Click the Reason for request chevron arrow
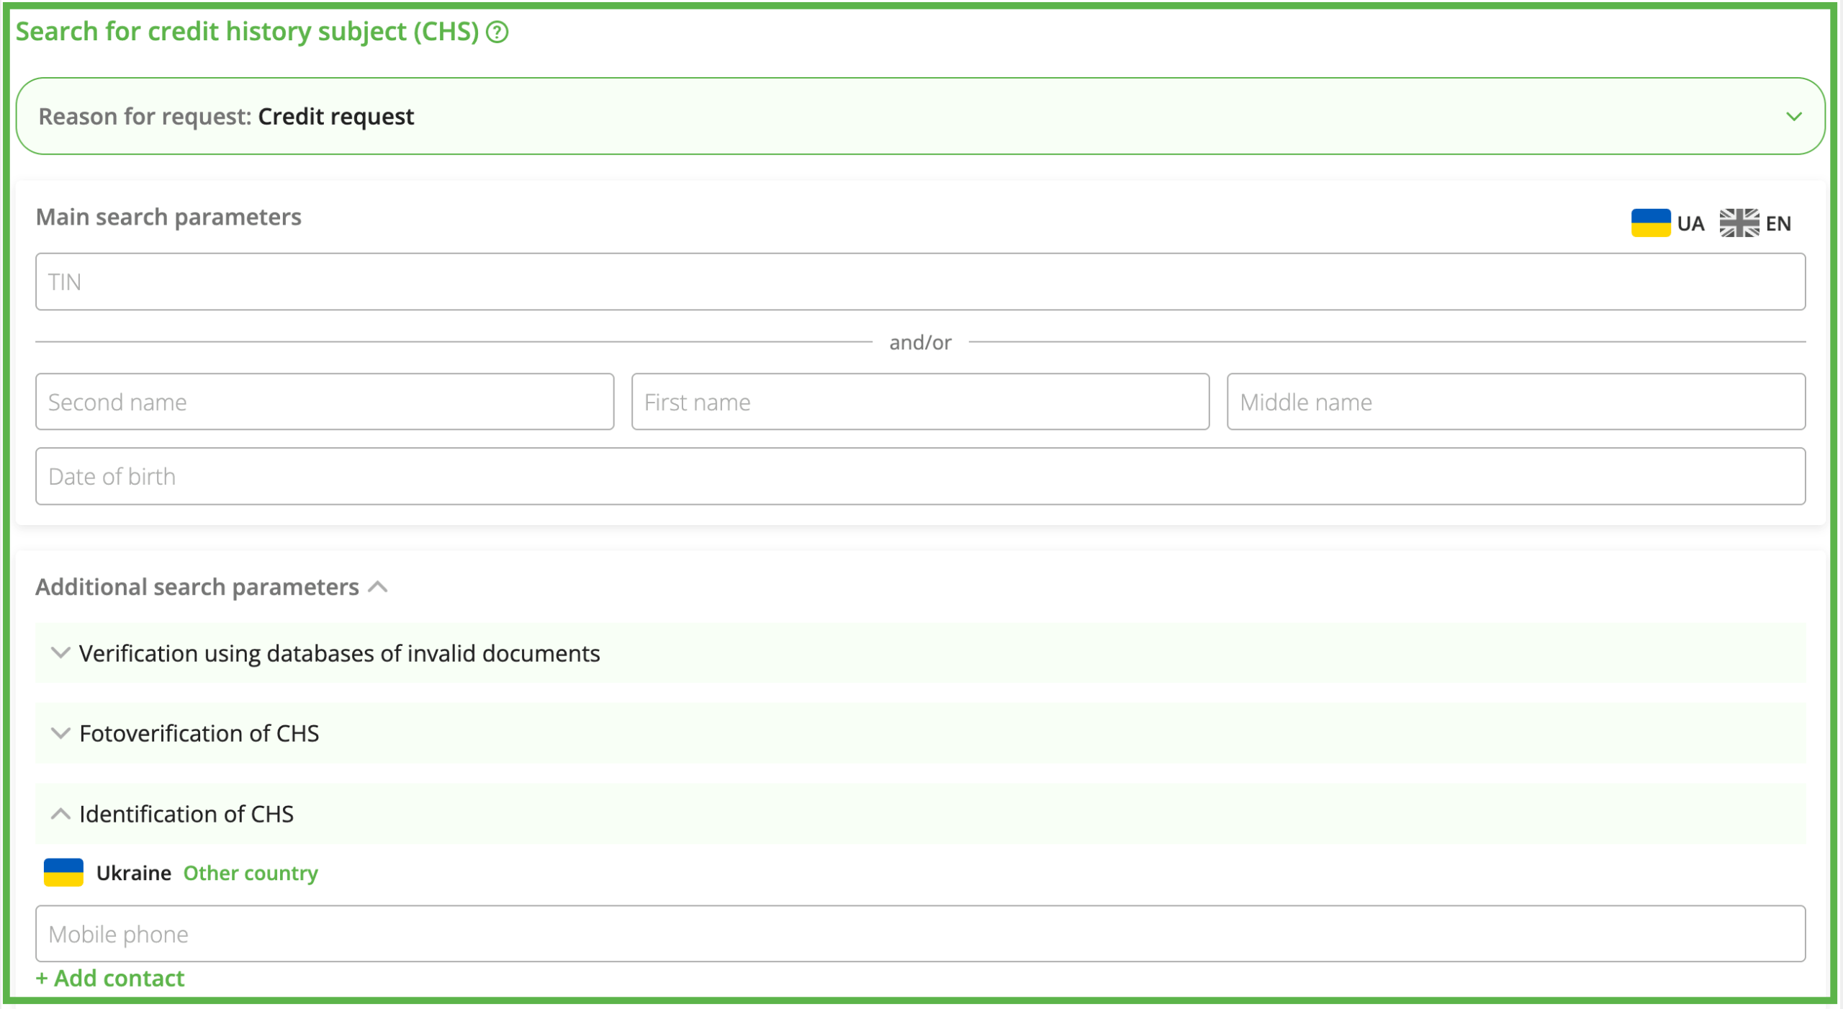 (x=1793, y=116)
